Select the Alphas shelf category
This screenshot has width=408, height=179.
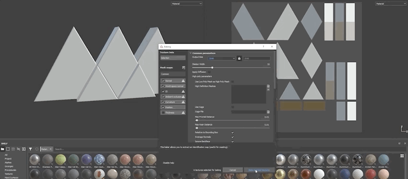[x=8, y=162]
